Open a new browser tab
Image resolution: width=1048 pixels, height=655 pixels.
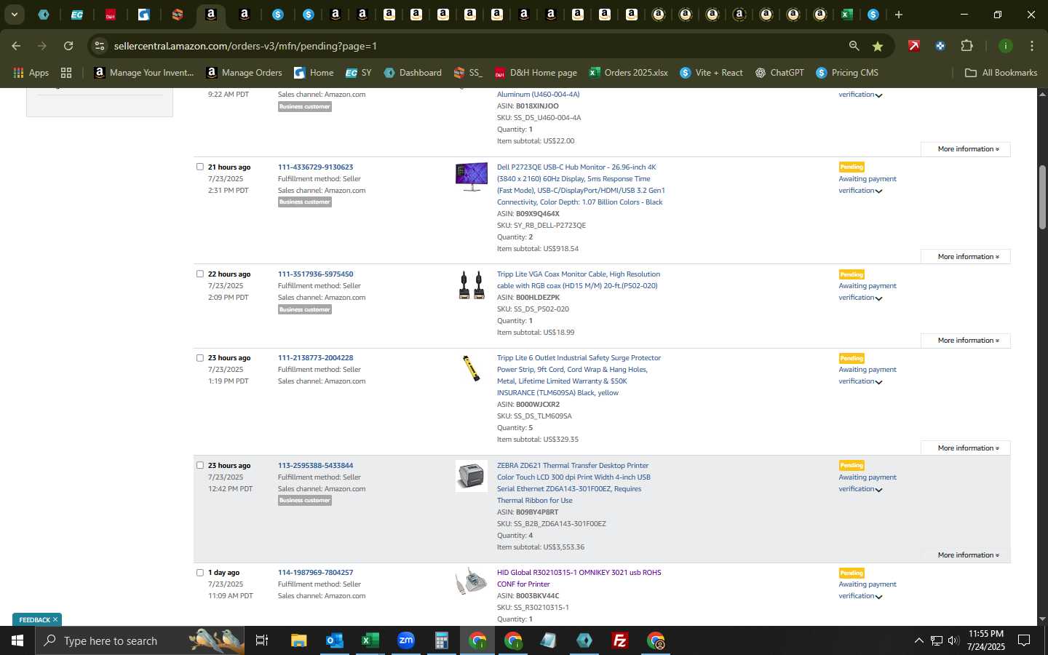pyautogui.click(x=899, y=15)
